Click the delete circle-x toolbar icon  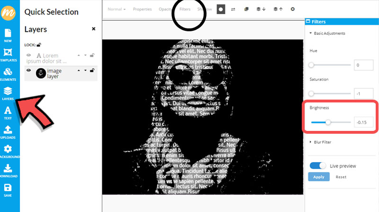292,9
